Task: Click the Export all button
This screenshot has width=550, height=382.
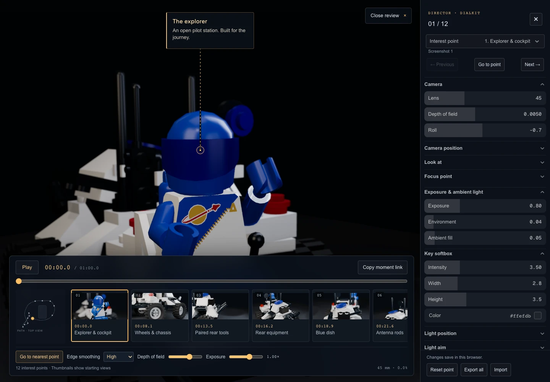Action: pos(474,370)
